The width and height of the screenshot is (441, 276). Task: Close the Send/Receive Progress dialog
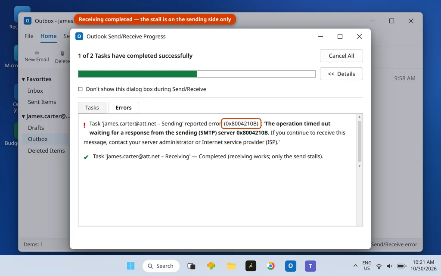click(x=359, y=36)
